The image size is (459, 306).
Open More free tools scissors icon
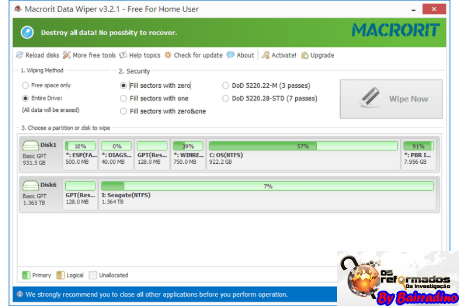pos(67,55)
